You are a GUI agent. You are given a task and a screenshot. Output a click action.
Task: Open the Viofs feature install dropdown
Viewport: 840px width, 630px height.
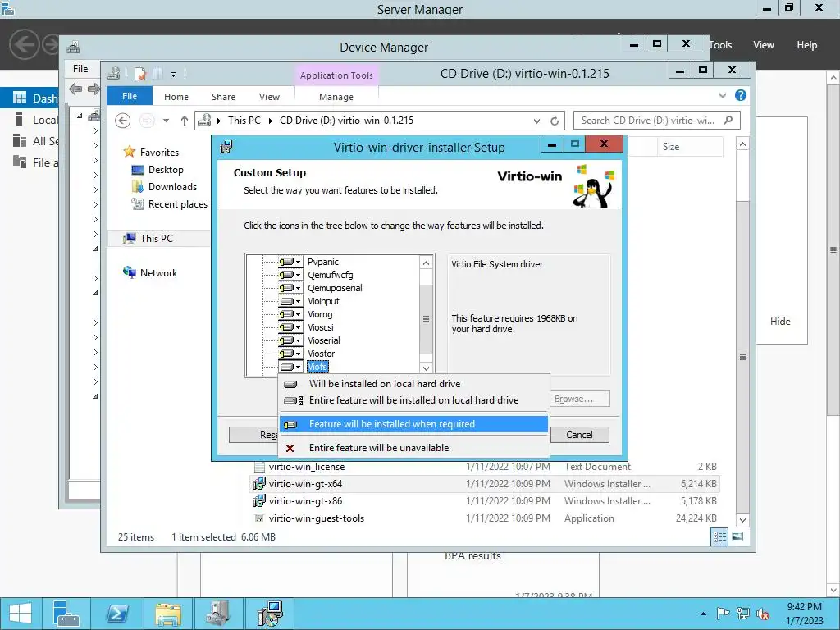[x=290, y=367]
